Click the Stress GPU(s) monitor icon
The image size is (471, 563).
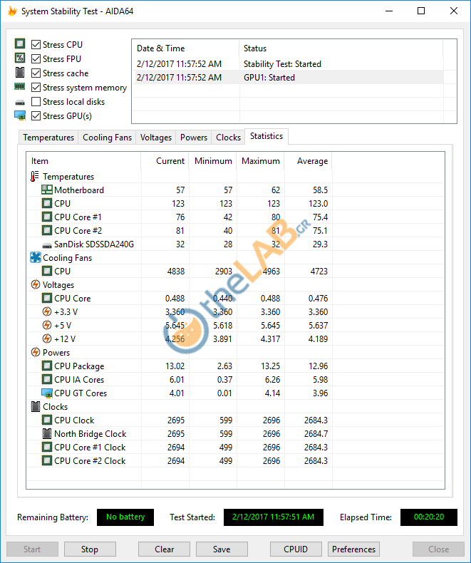tap(20, 115)
